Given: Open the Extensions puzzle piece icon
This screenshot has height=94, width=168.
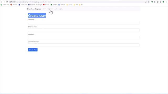Looking at the screenshot, I should 155,2.
